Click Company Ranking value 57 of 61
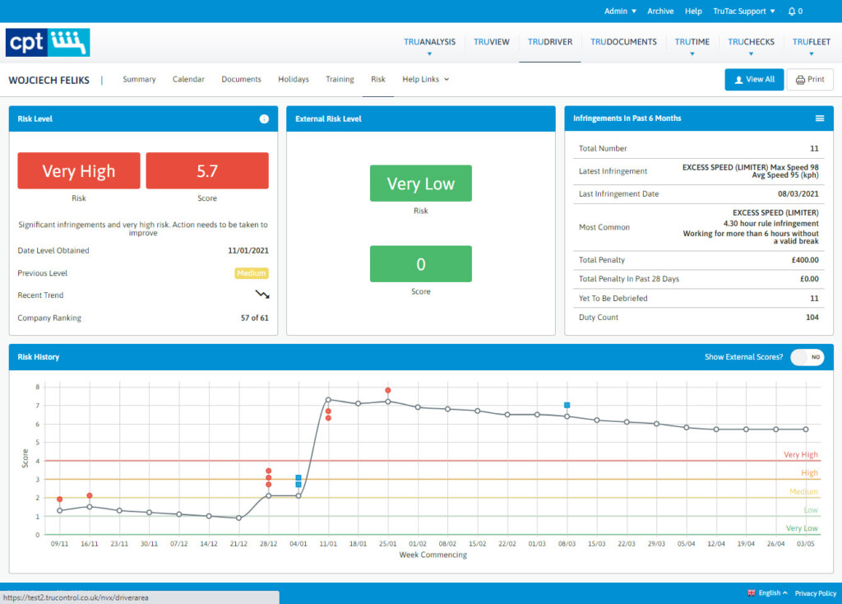This screenshot has width=842, height=604. click(255, 318)
